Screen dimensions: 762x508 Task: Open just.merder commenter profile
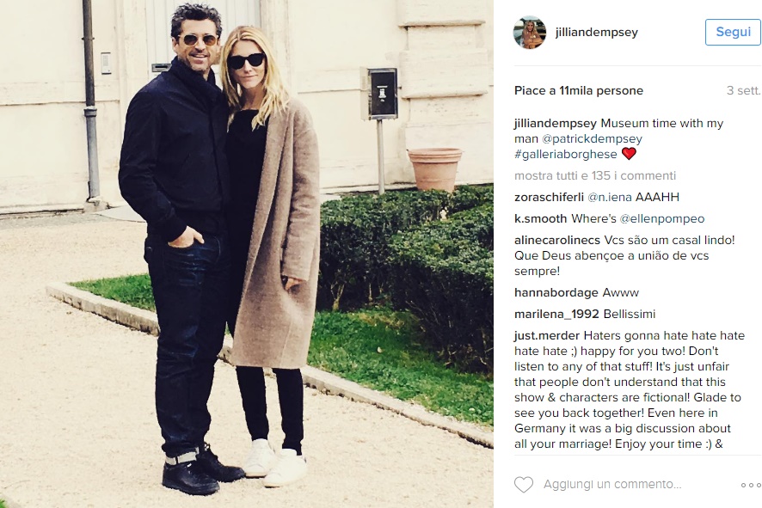[x=547, y=335]
